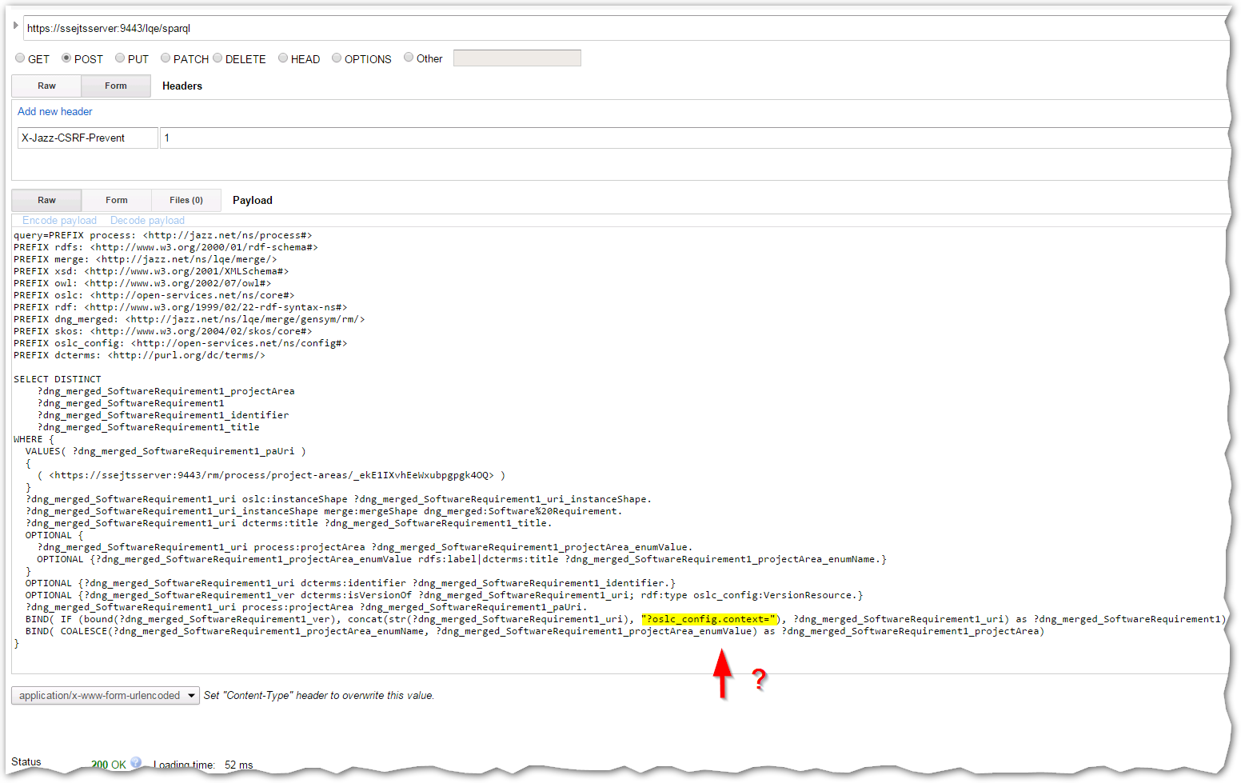Select the Other method radio button
1241x783 pixels.
409,58
